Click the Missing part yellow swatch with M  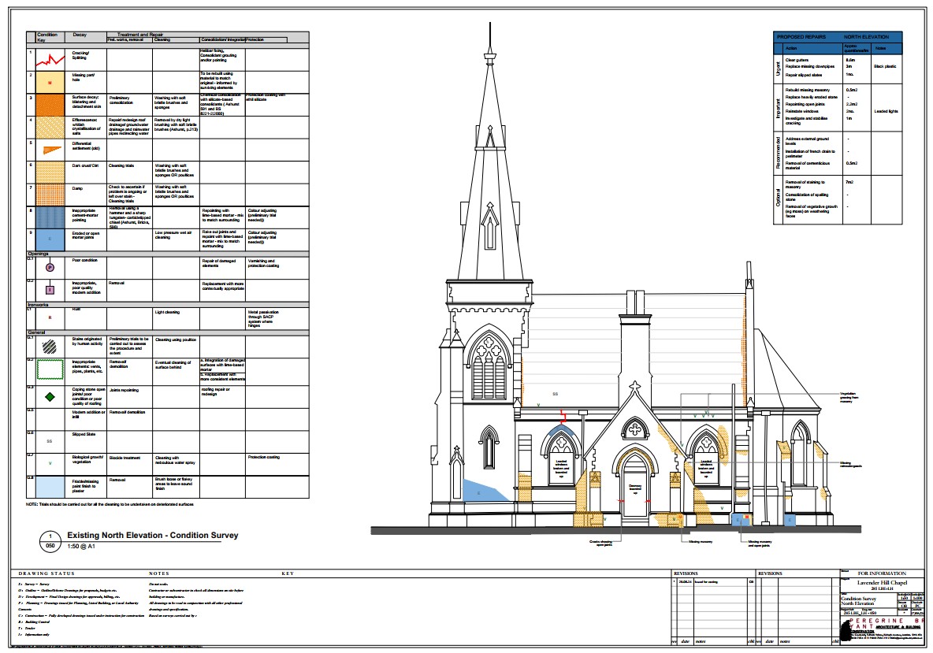tap(50, 81)
